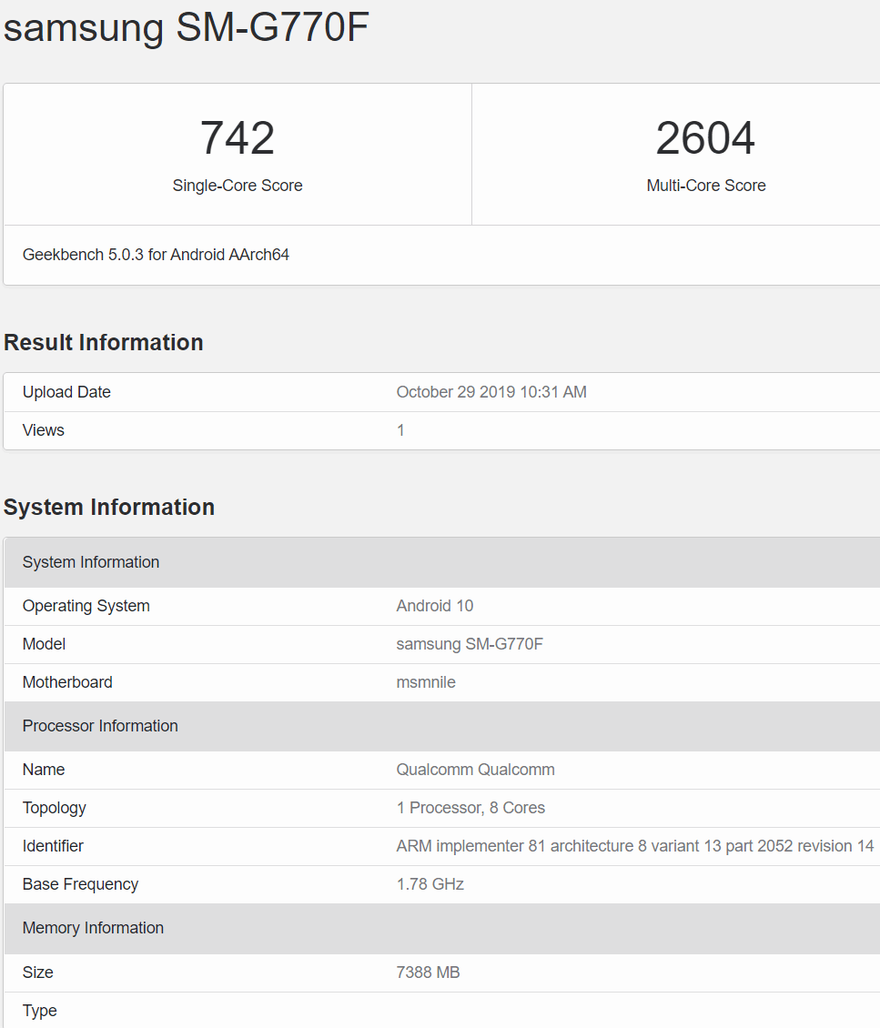
Task: Click the 'Operating System' row label
Action: tap(86, 606)
